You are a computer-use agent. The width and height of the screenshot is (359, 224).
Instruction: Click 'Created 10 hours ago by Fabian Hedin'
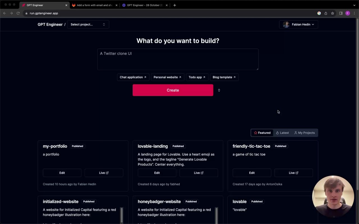70,184
